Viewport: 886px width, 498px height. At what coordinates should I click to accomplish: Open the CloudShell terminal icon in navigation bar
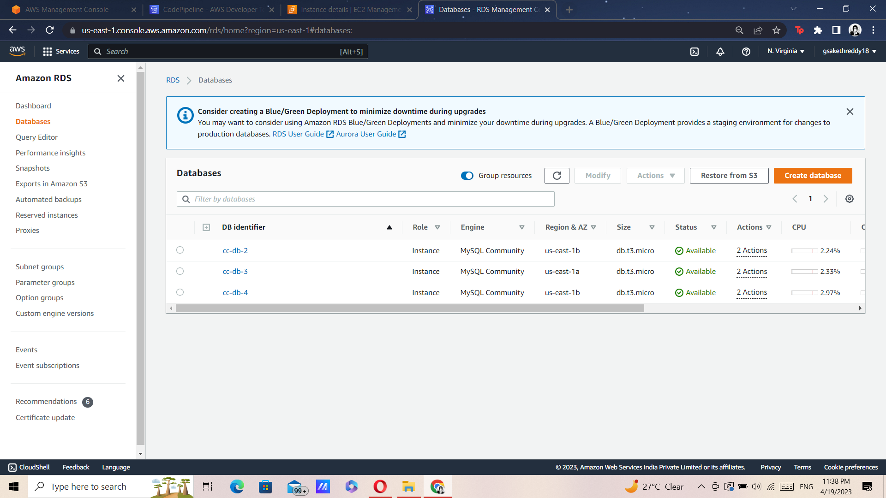(694, 52)
